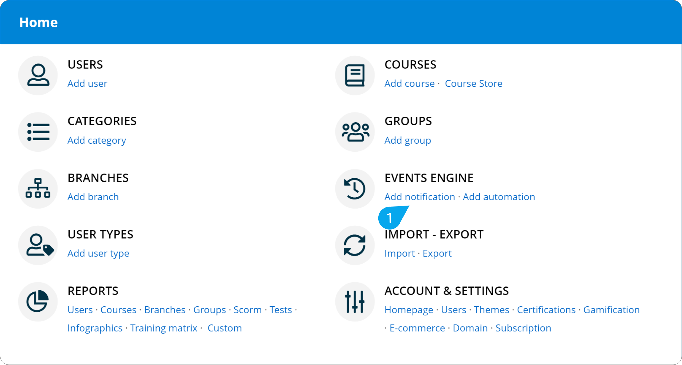Click the Import-Export sync arrows icon

pyautogui.click(x=355, y=245)
